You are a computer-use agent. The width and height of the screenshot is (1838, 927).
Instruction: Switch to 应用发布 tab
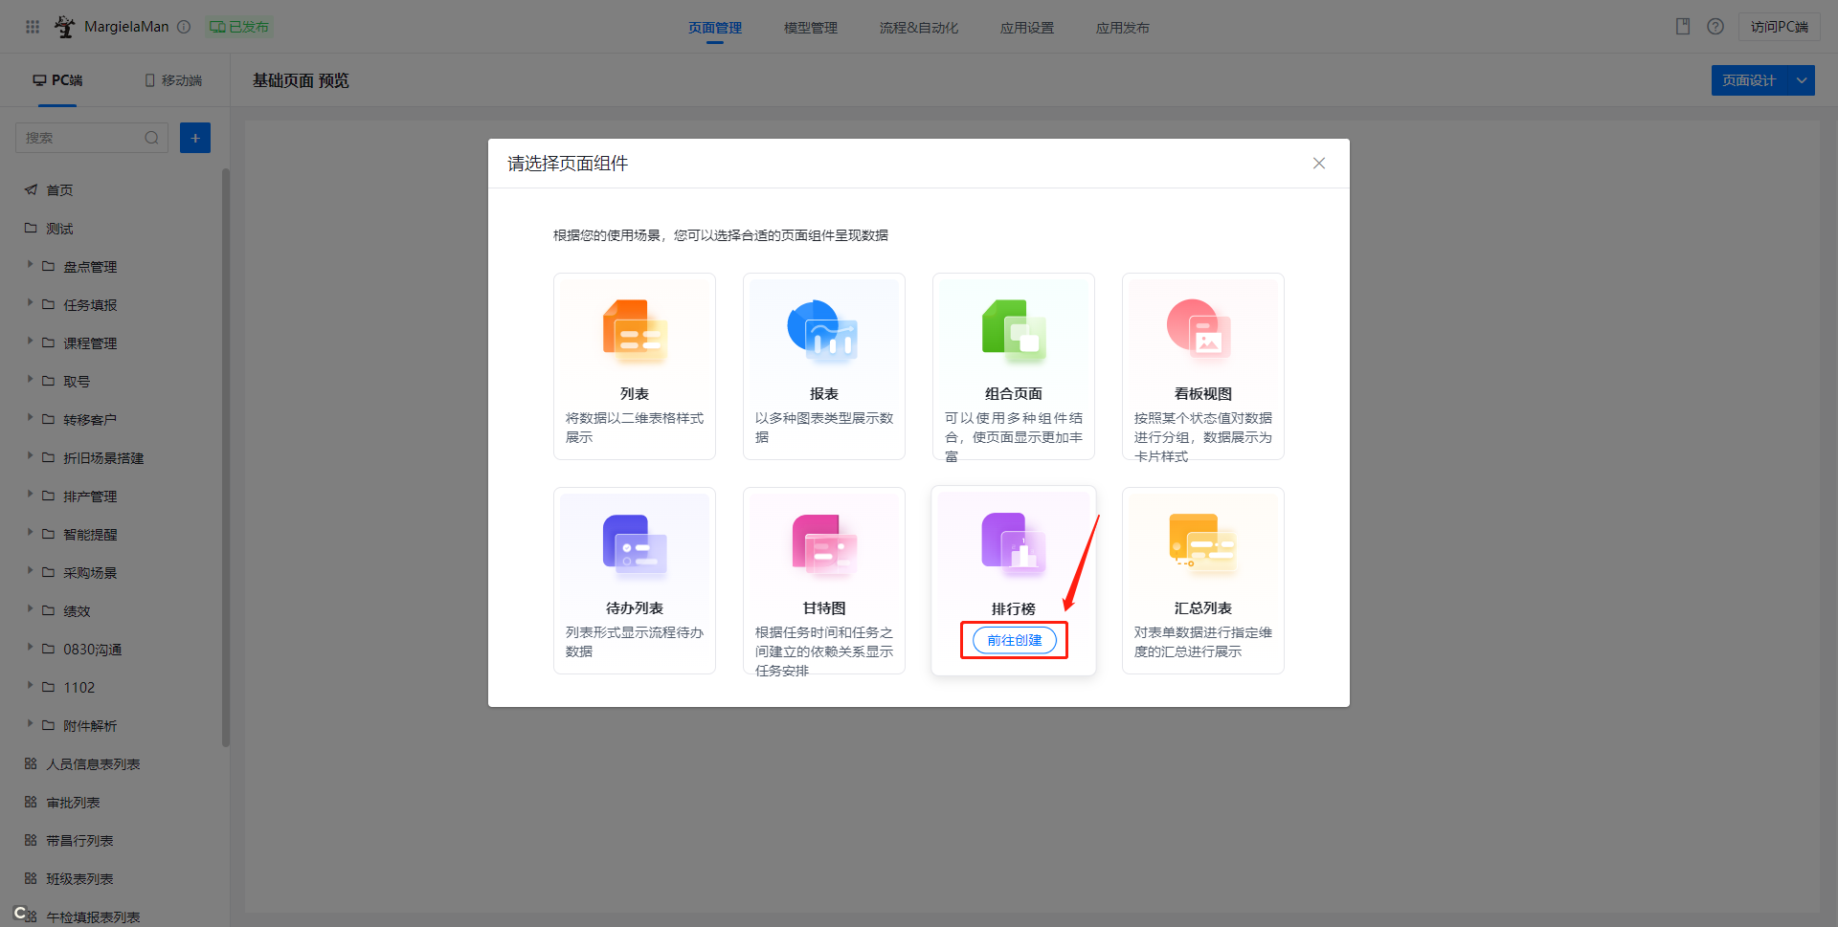(x=1123, y=28)
